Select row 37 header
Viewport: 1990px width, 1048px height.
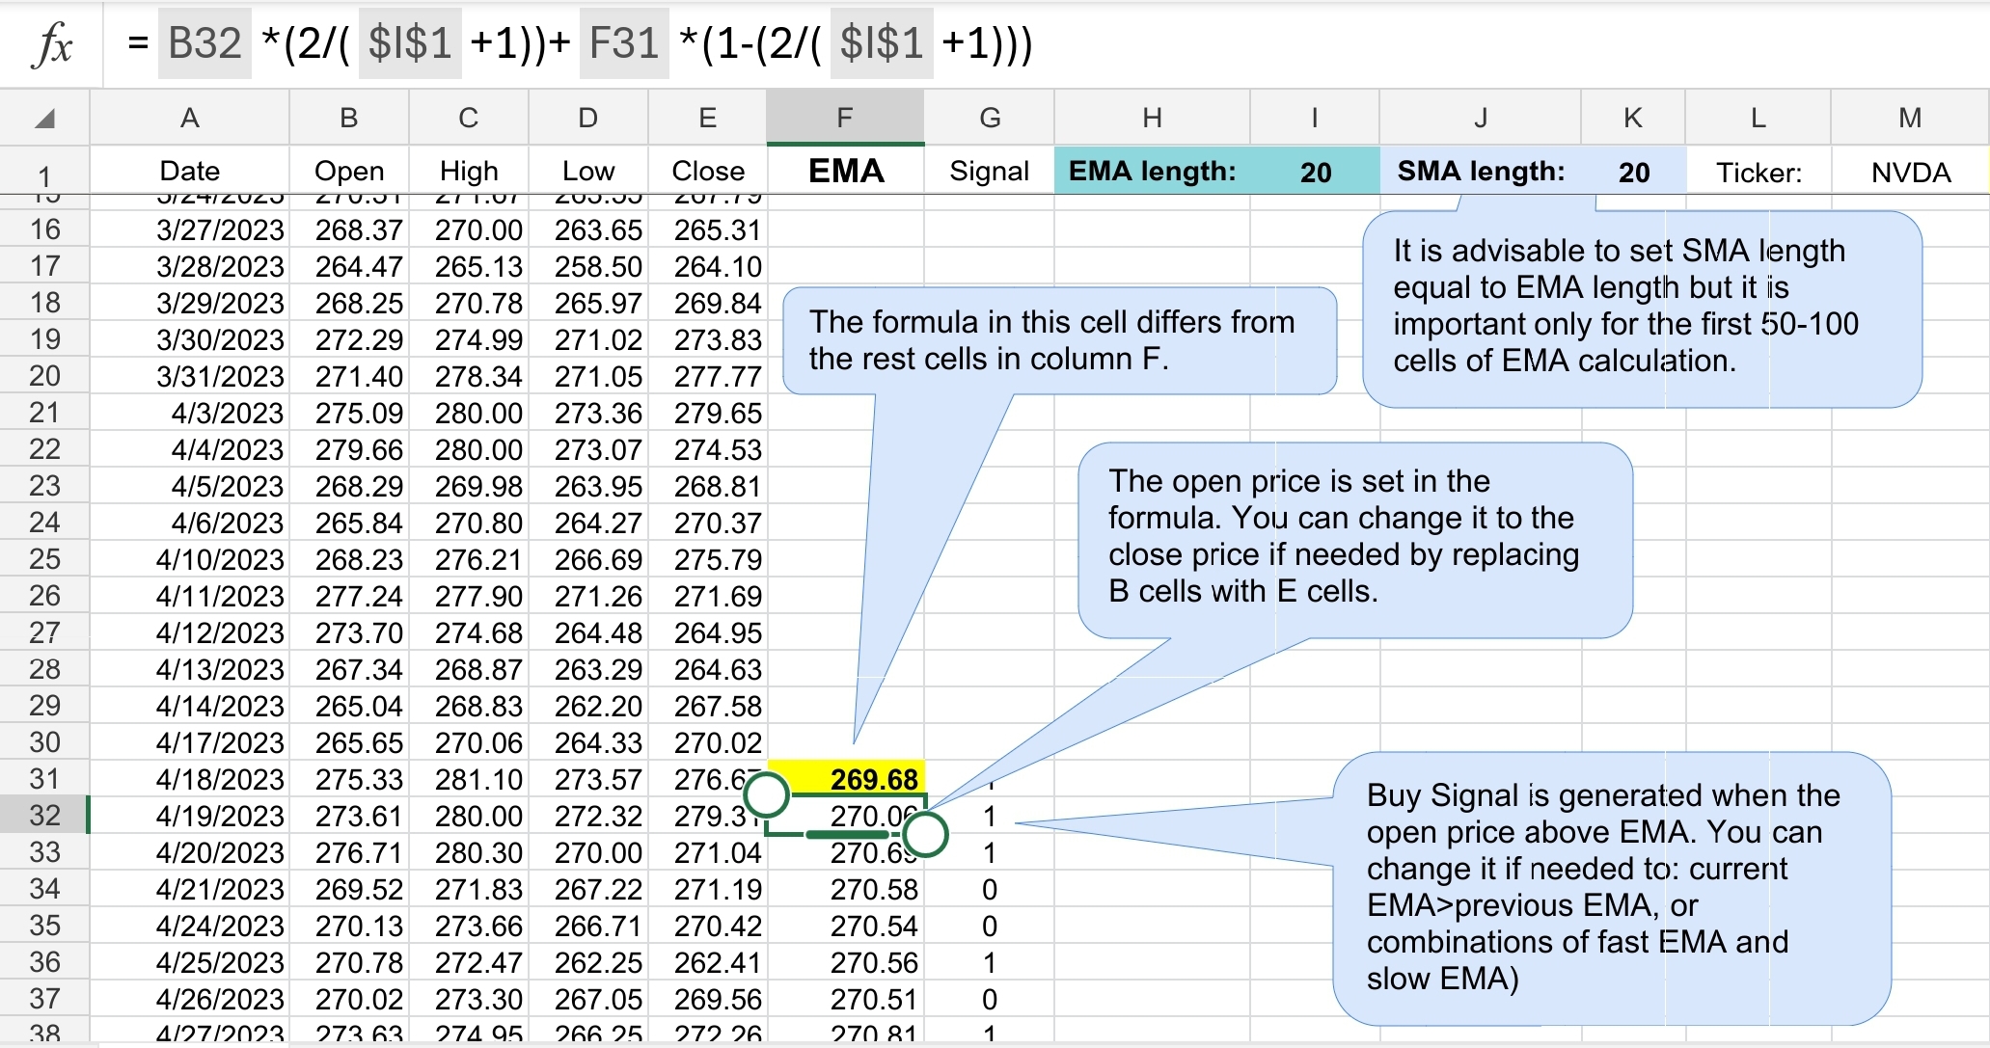44,999
